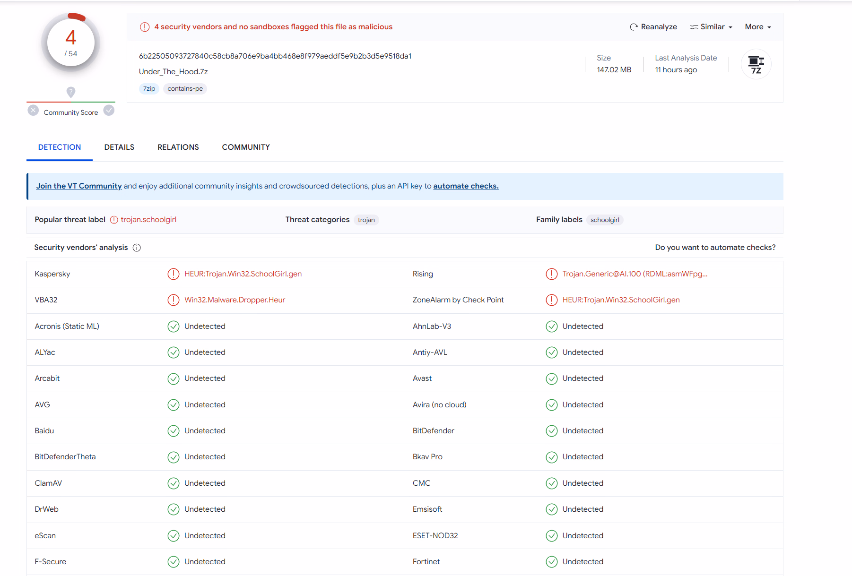The image size is (852, 576).
Task: Click the Antiy-AVL undetected check icon
Action: pos(552,352)
